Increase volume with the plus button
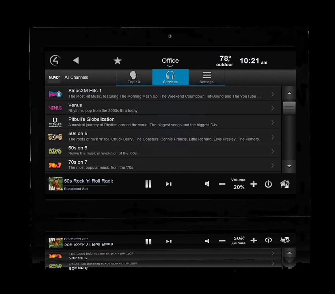 (x=253, y=184)
